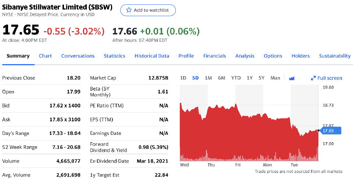Select the 5D chart range
The width and height of the screenshot is (353, 188).
tap(195, 78)
